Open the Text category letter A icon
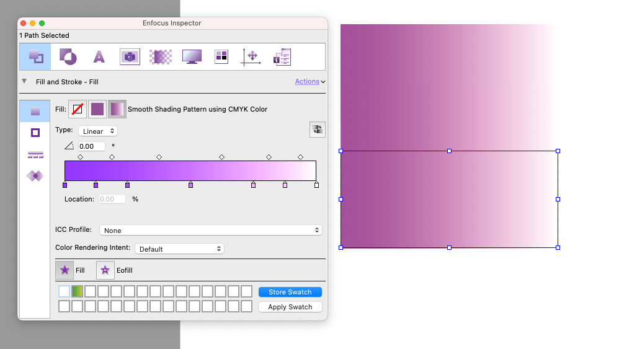619x349 pixels. [99, 57]
